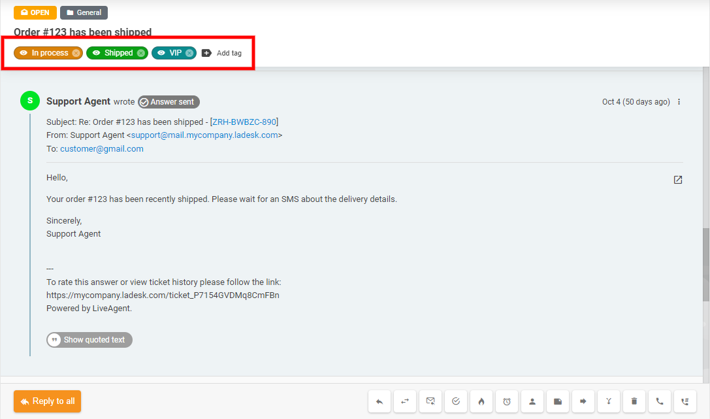Click the Reply to all button

point(47,401)
